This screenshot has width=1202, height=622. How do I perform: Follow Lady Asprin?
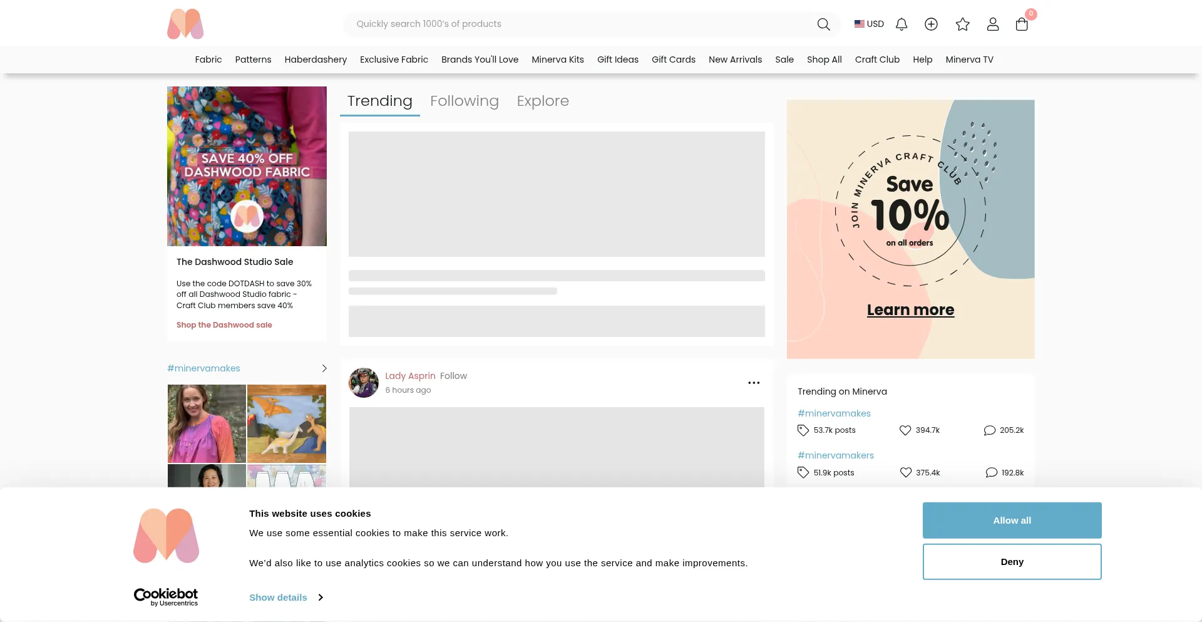pyautogui.click(x=453, y=376)
